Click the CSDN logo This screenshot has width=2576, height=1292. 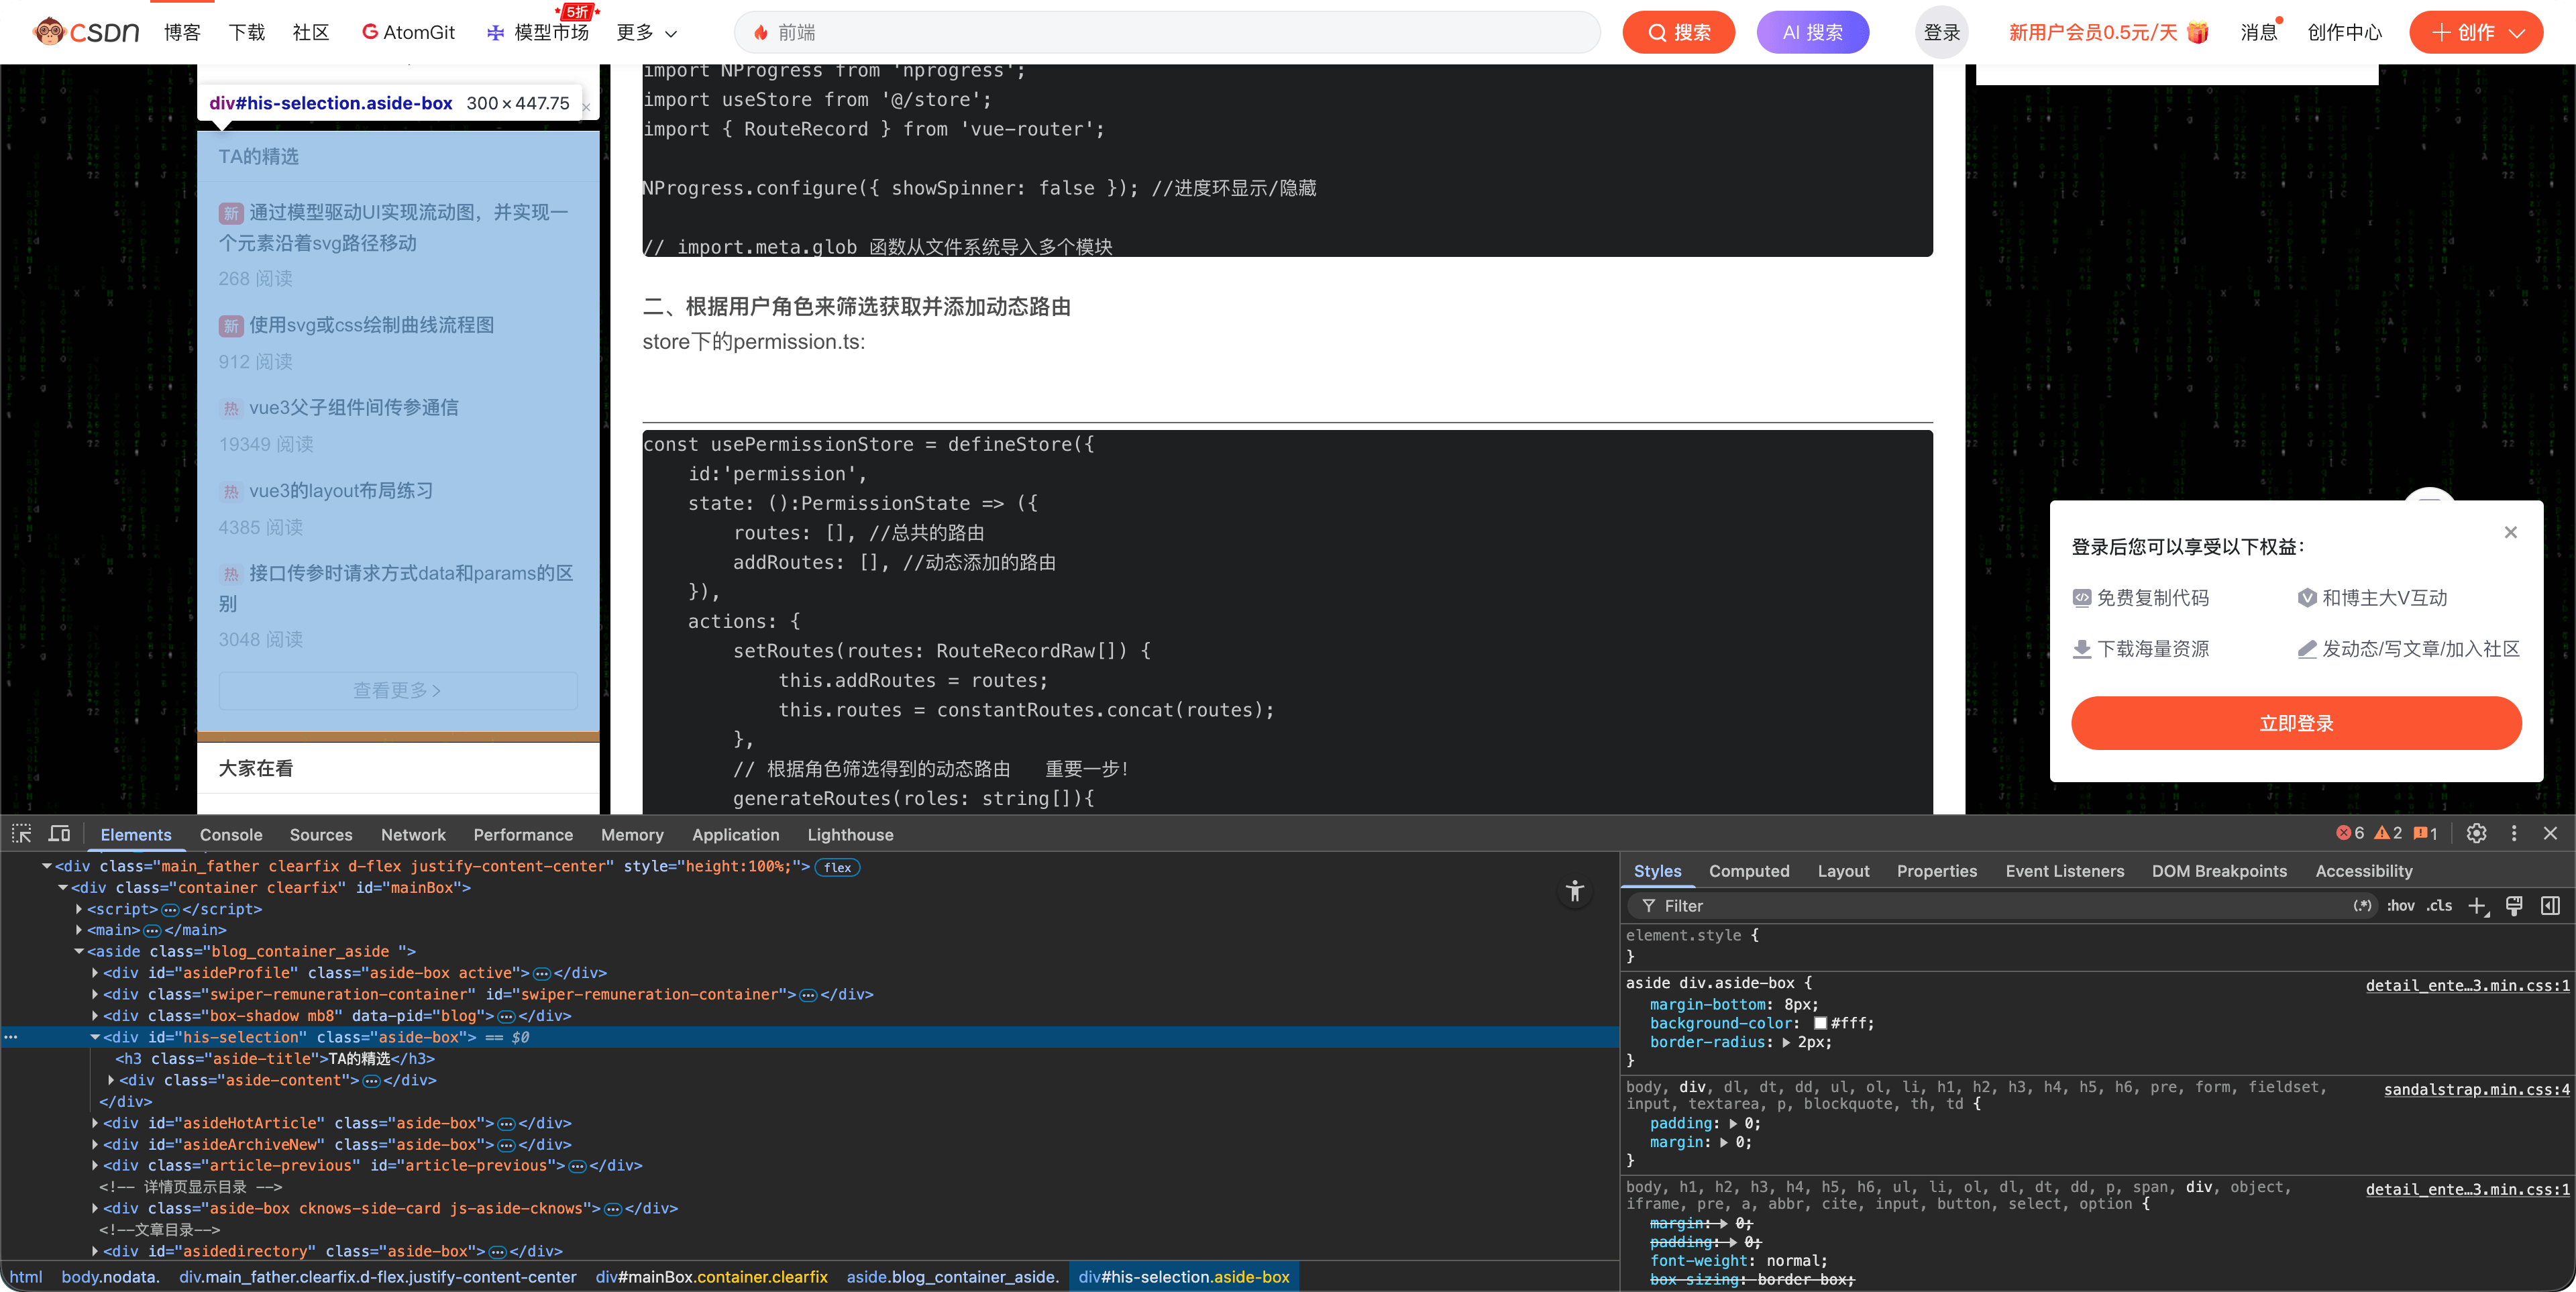86,32
